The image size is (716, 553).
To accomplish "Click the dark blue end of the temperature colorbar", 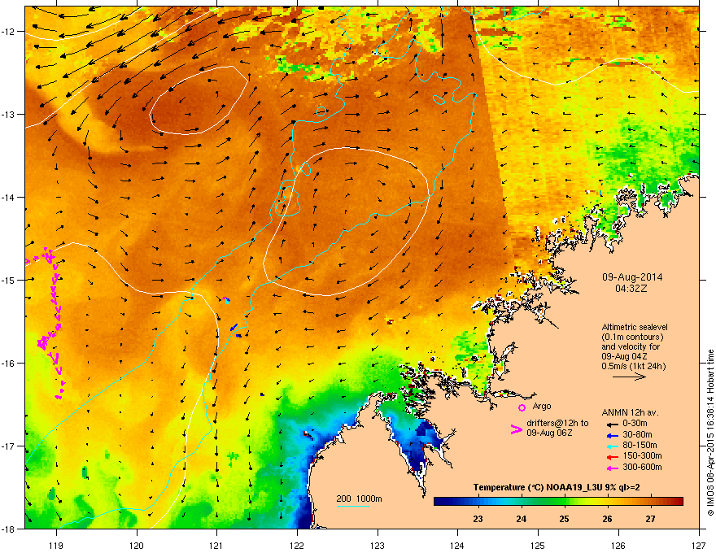I will [x=441, y=502].
